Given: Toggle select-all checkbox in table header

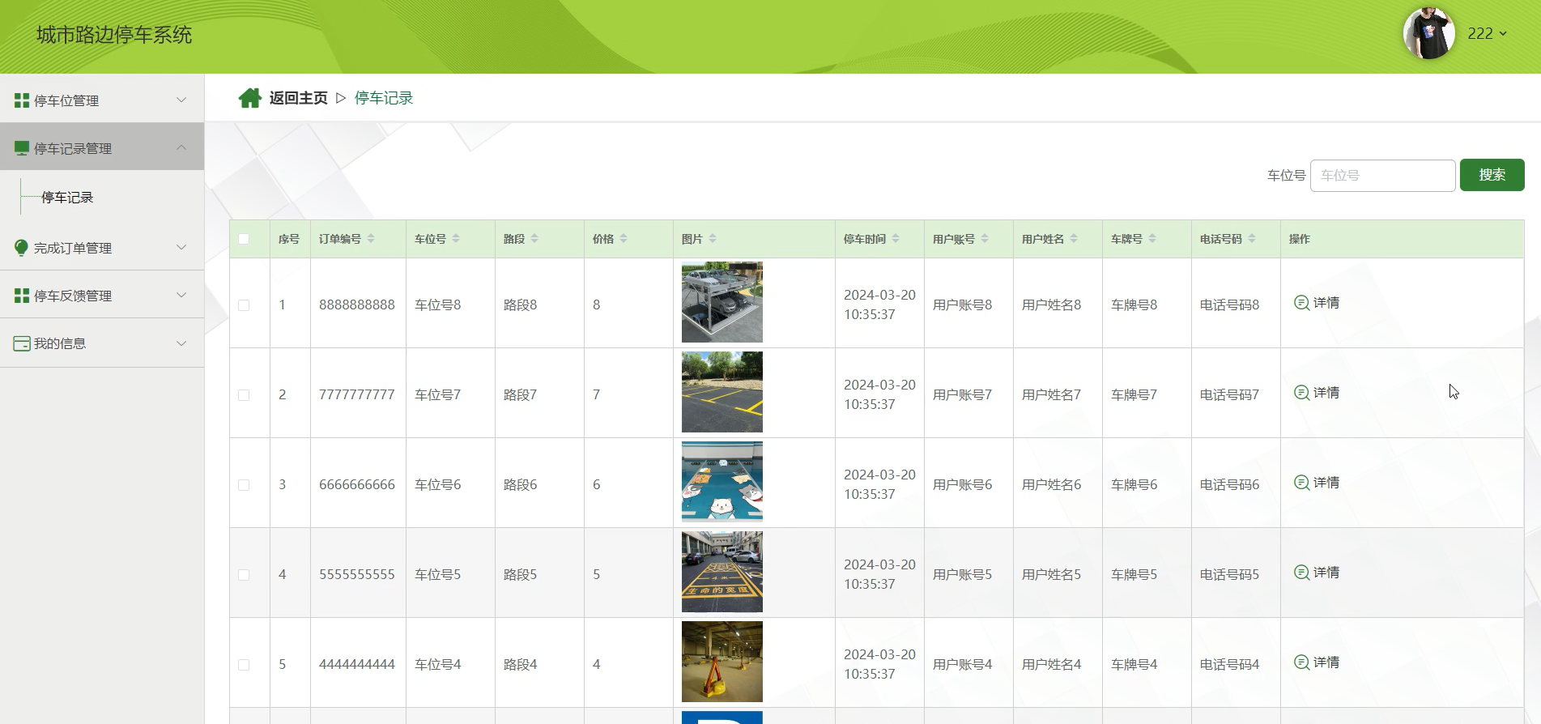Looking at the screenshot, I should coord(244,239).
